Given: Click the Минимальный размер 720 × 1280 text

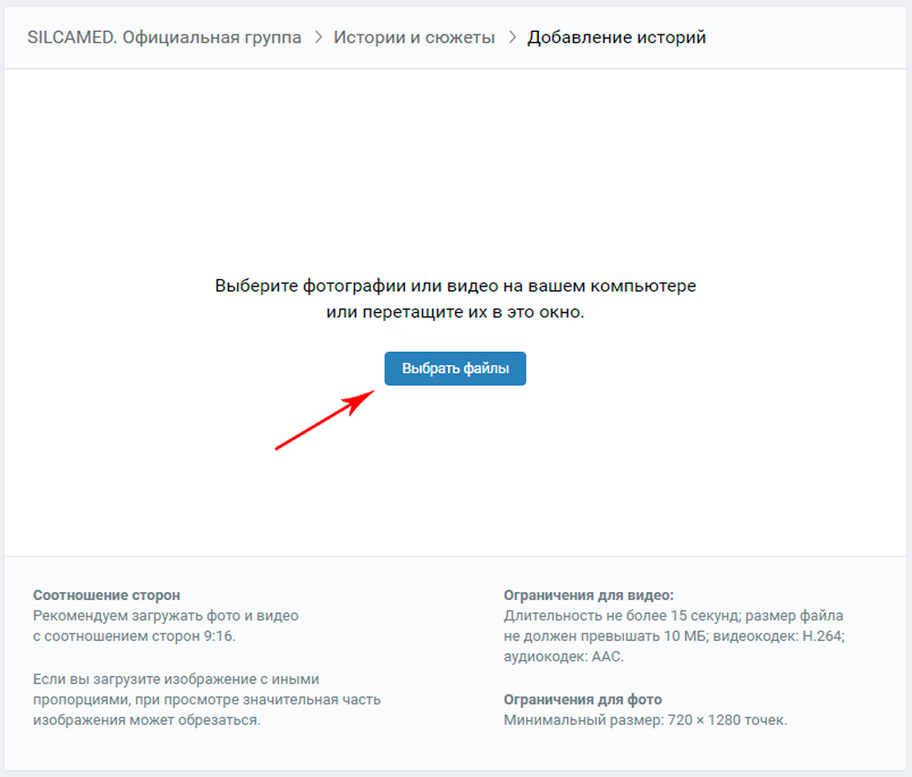Looking at the screenshot, I should point(645,720).
